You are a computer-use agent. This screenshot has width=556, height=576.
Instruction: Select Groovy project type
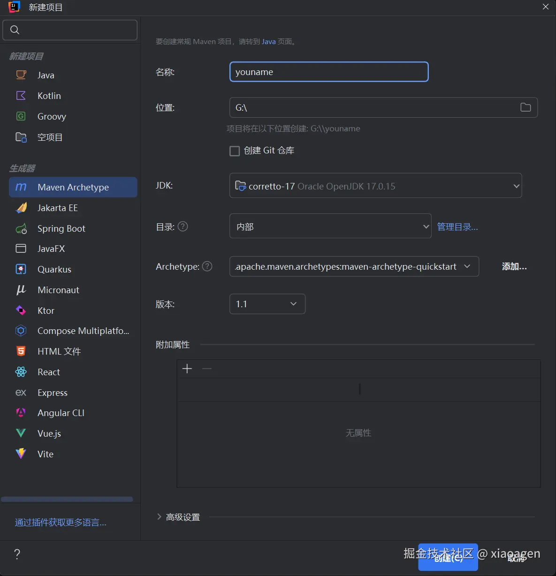point(73,116)
